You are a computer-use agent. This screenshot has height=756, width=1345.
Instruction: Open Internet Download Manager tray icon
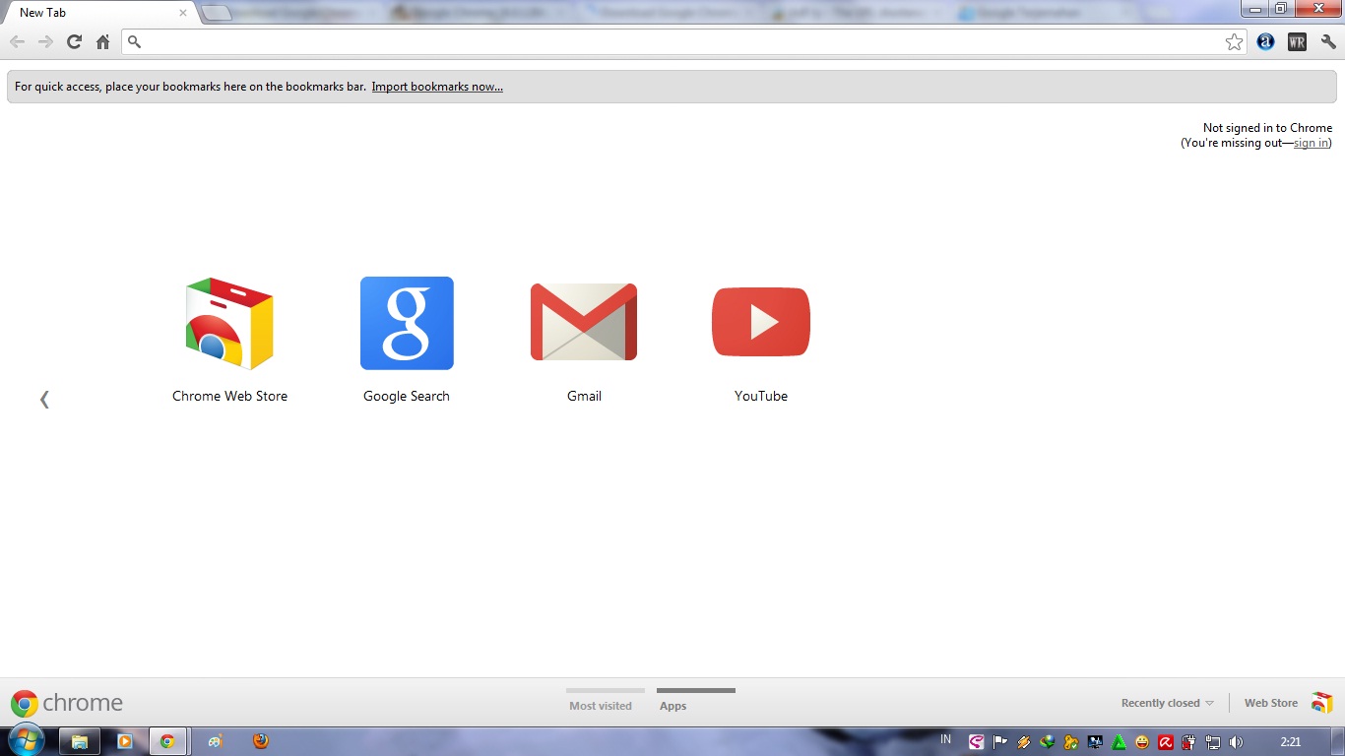[x=1048, y=742]
